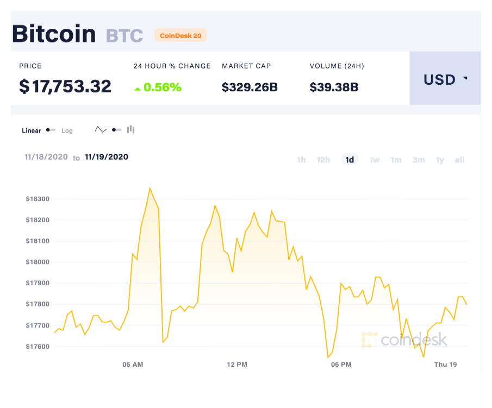492x408 pixels.
Task: Show the 1y time range
Action: coord(440,160)
